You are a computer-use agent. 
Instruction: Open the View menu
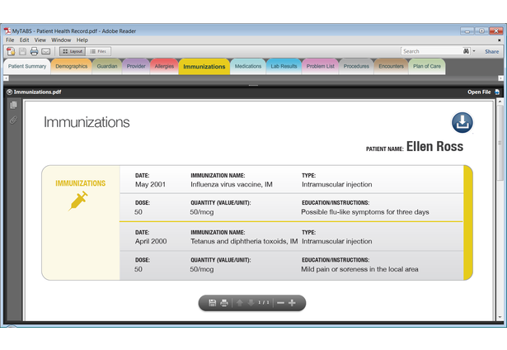[40, 40]
